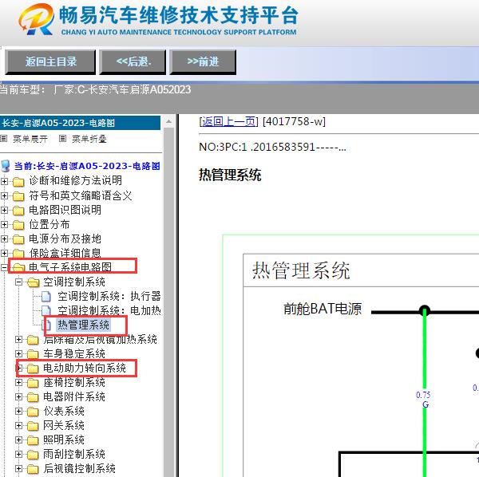The height and width of the screenshot is (477, 479).
Task: Open 空调控制系统：执行器 document
Action: pyautogui.click(x=109, y=297)
